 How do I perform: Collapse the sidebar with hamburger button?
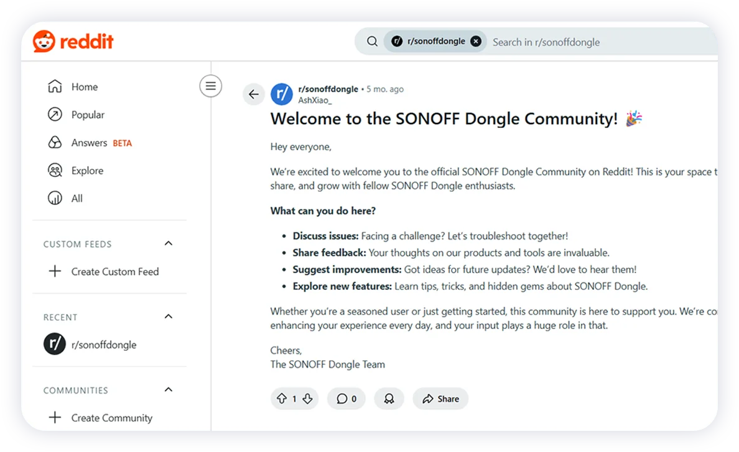tap(211, 86)
